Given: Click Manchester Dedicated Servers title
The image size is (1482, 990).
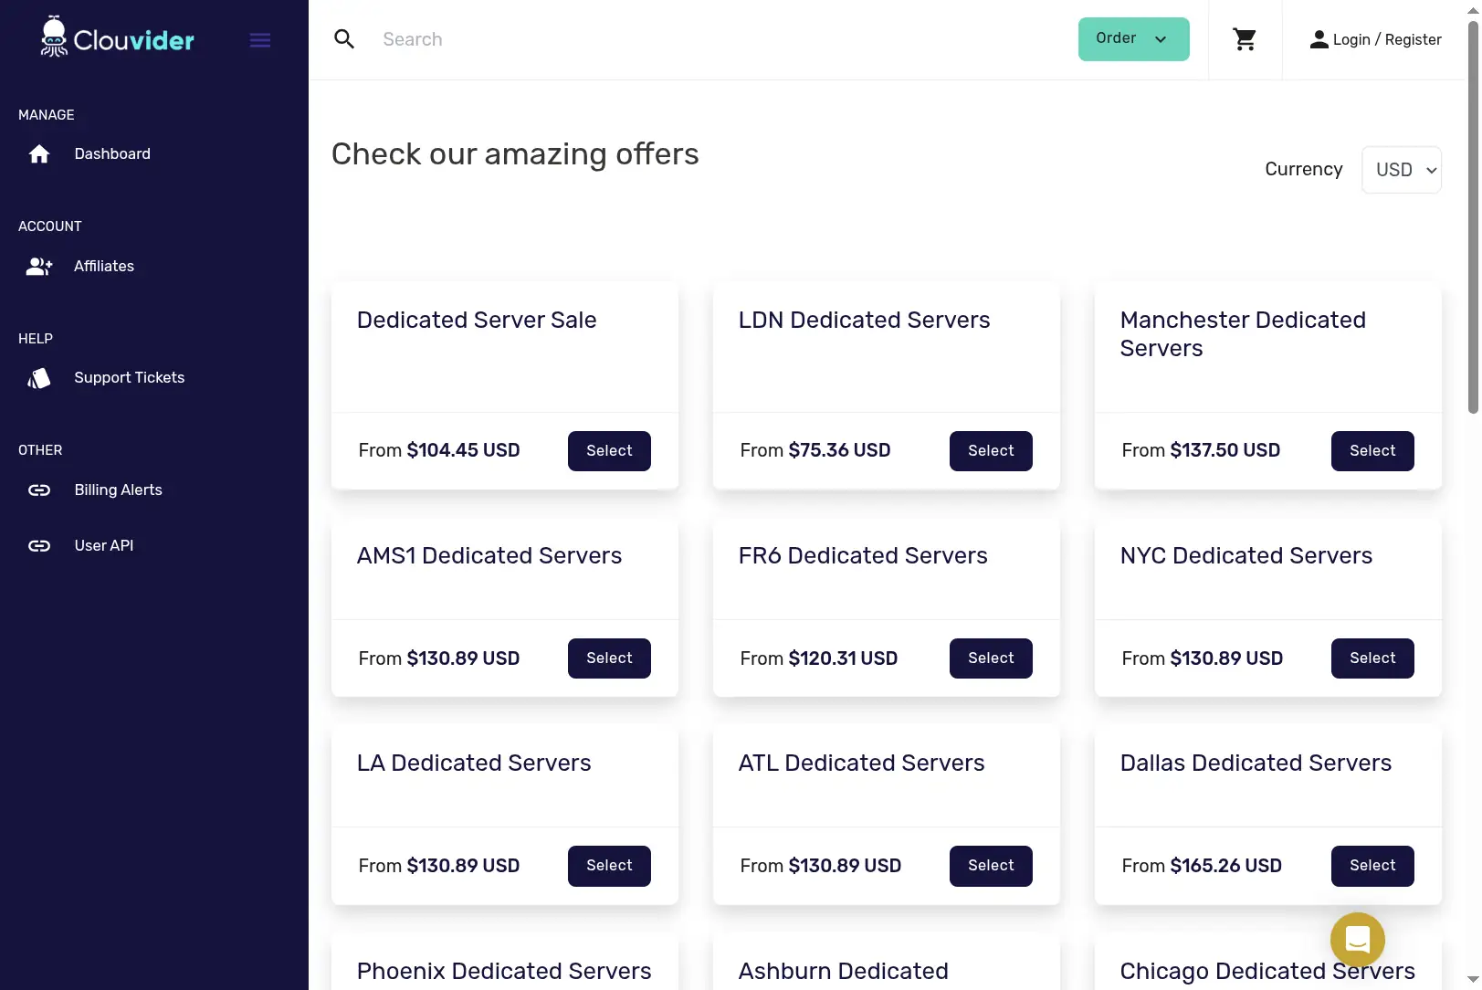Looking at the screenshot, I should click(x=1243, y=334).
